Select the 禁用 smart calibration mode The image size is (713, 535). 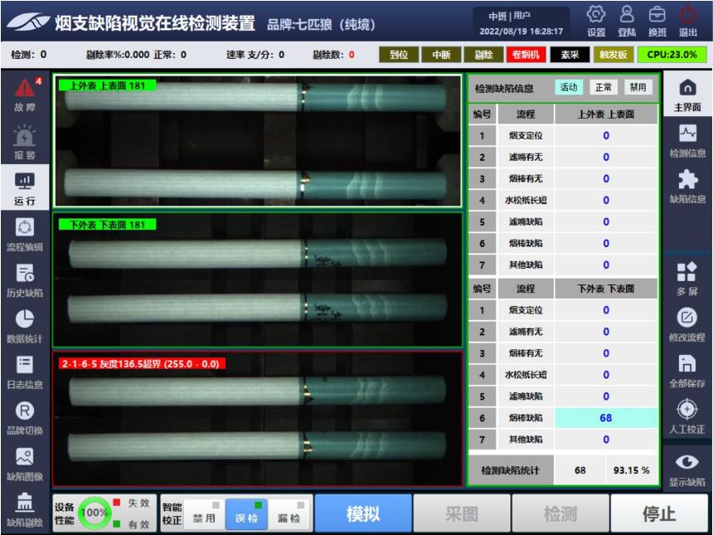click(204, 514)
